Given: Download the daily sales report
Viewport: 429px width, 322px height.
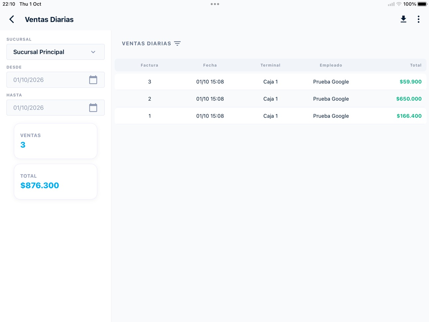Looking at the screenshot, I should (x=403, y=19).
